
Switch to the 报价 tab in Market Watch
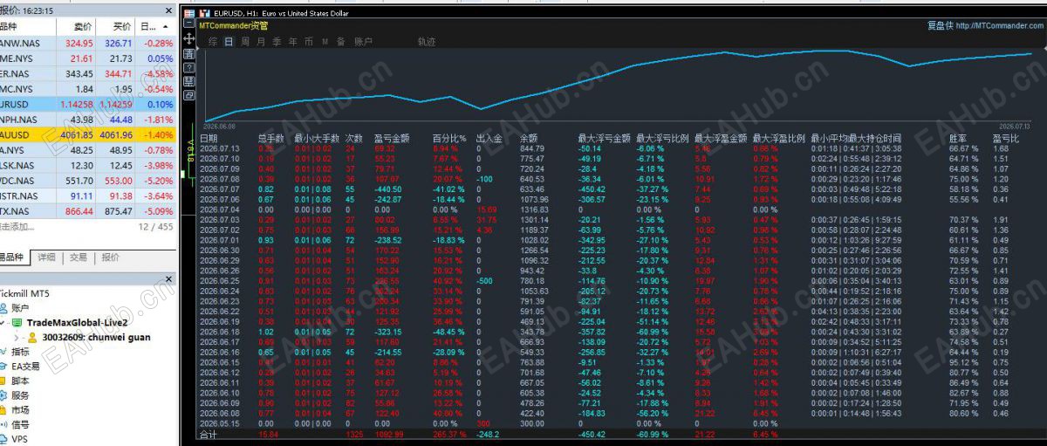click(111, 257)
